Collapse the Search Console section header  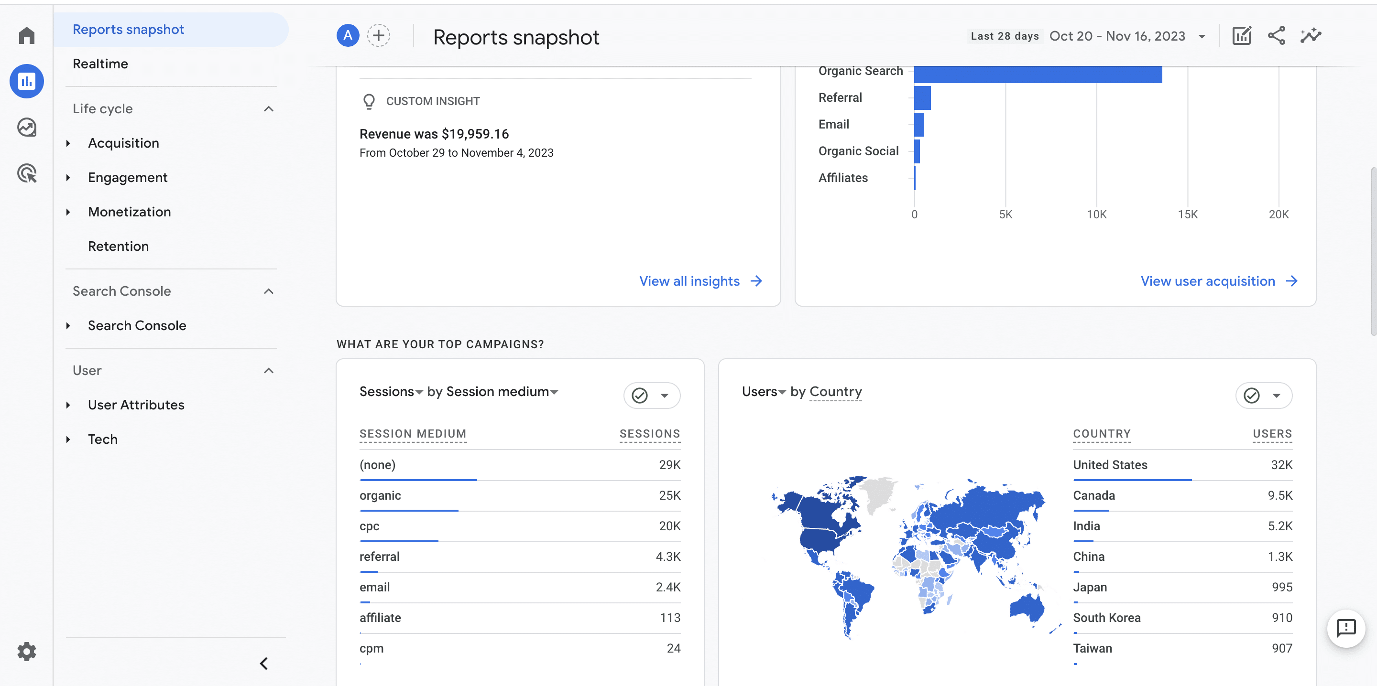(269, 291)
